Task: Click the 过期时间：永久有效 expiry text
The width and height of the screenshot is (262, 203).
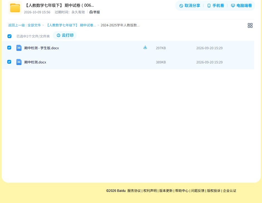Action: point(70,12)
